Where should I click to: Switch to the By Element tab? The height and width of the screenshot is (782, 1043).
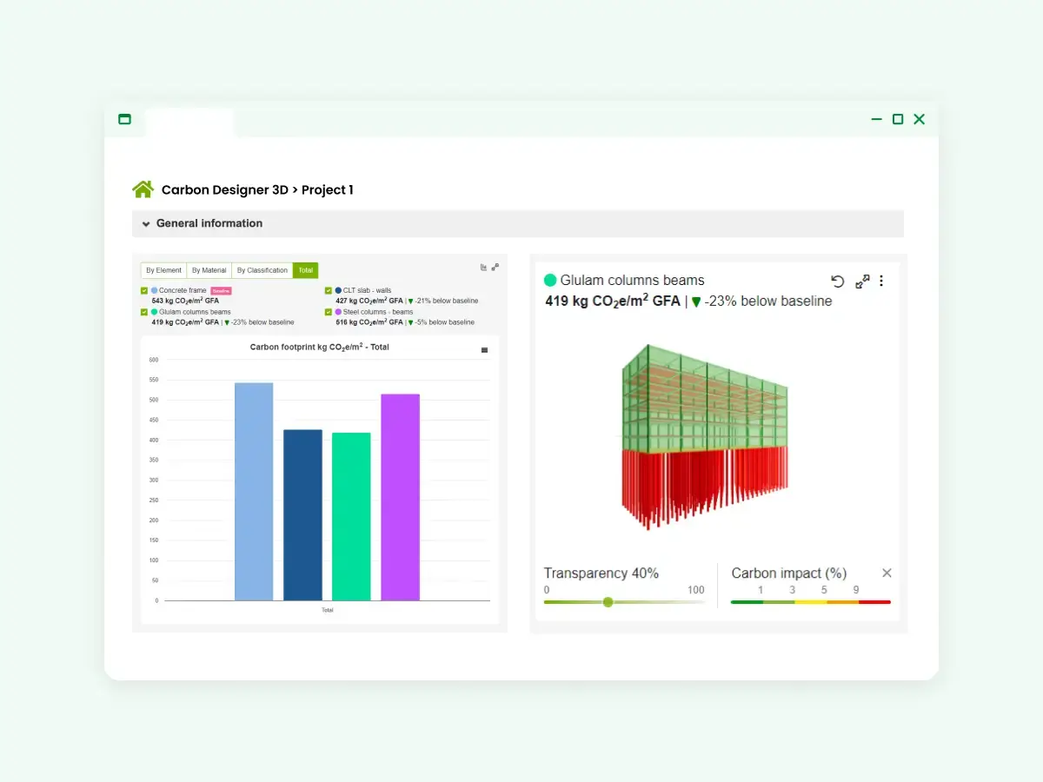tap(163, 270)
